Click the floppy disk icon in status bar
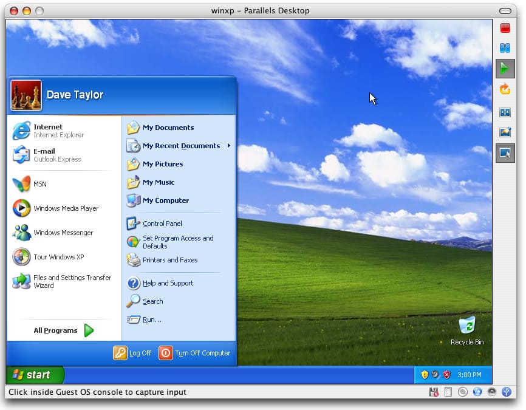The image size is (526, 410). pos(434,392)
